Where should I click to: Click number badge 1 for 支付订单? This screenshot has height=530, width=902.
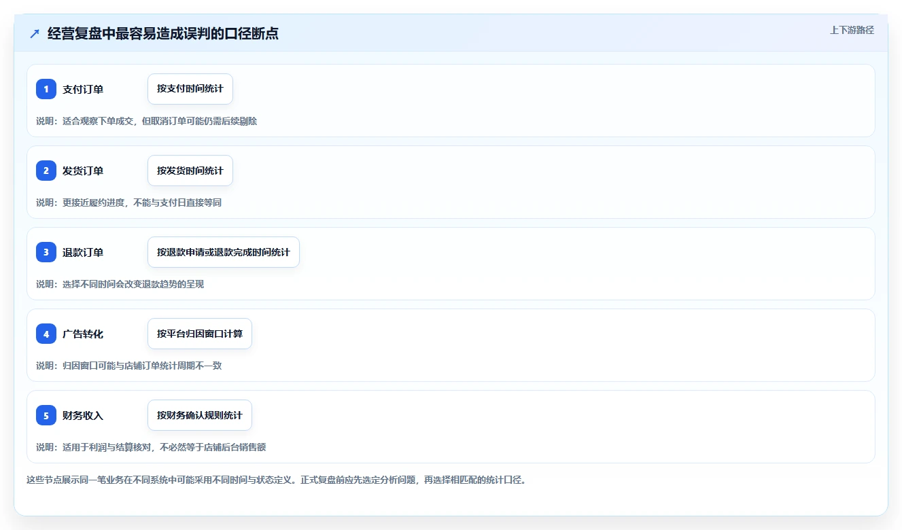[x=46, y=89]
